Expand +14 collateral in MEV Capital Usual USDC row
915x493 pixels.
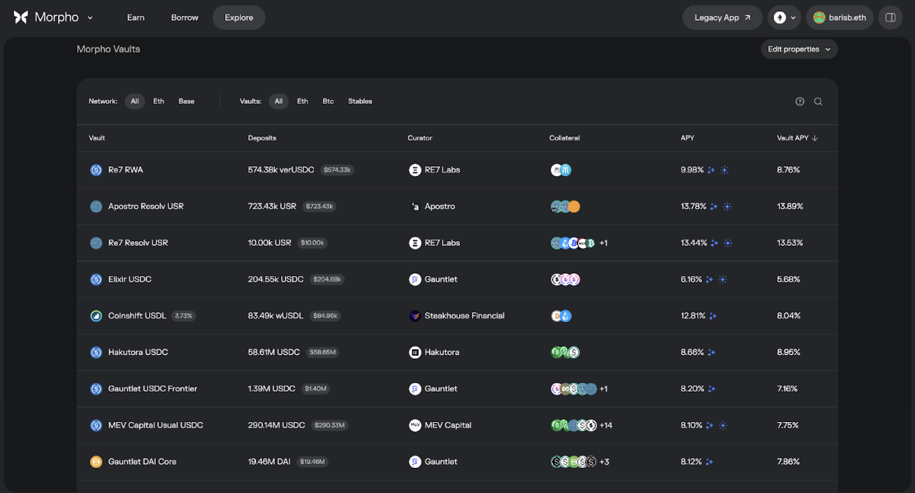(x=606, y=425)
